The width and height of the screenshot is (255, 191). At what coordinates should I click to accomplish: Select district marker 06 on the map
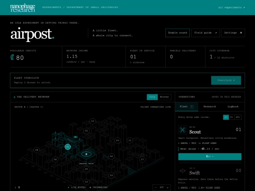point(55,159)
